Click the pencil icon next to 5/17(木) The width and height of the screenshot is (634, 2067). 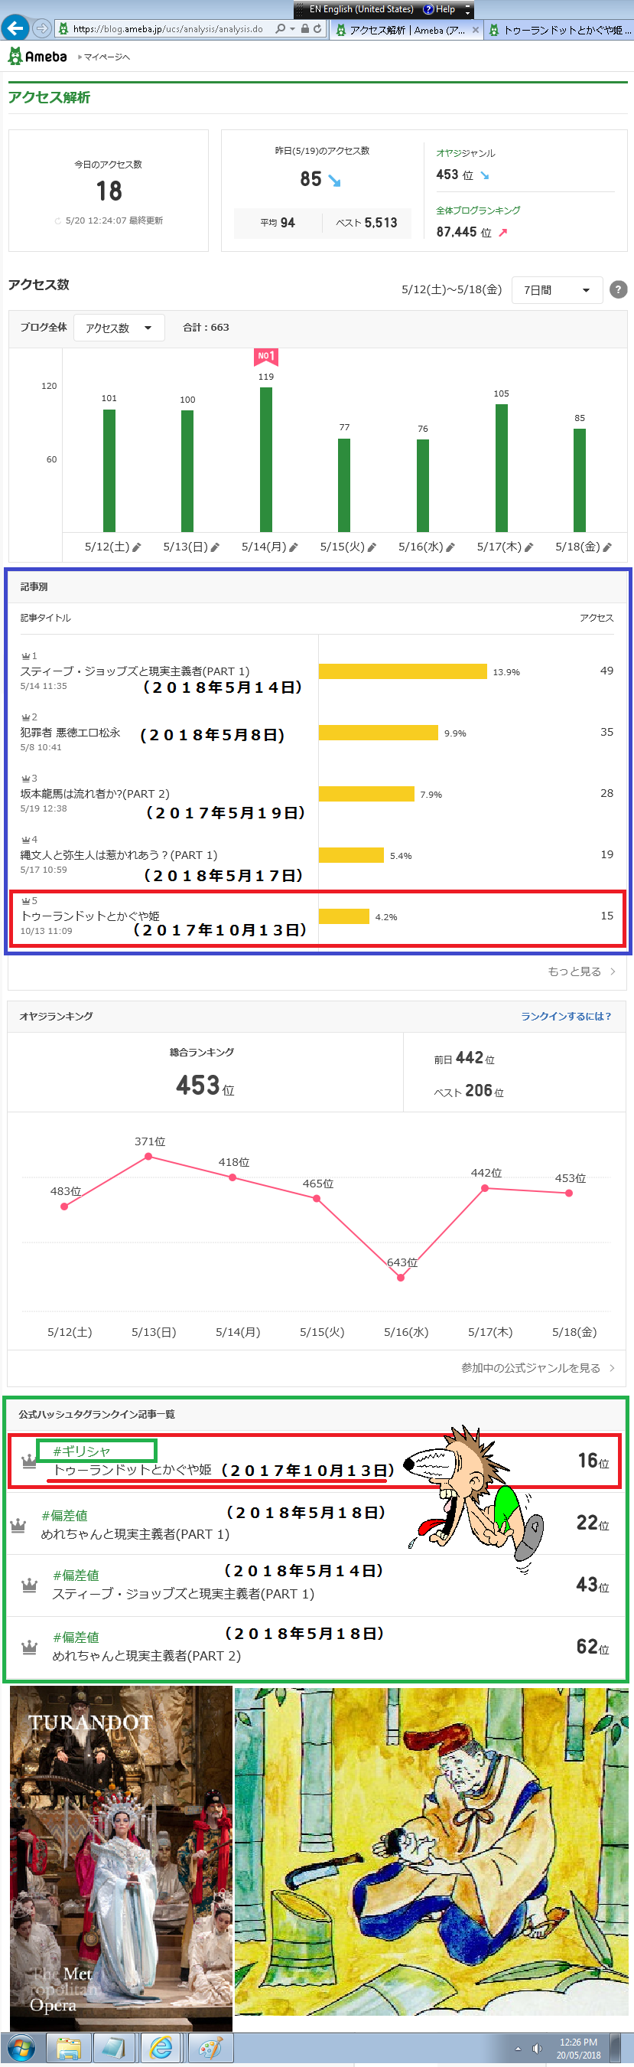(x=529, y=547)
